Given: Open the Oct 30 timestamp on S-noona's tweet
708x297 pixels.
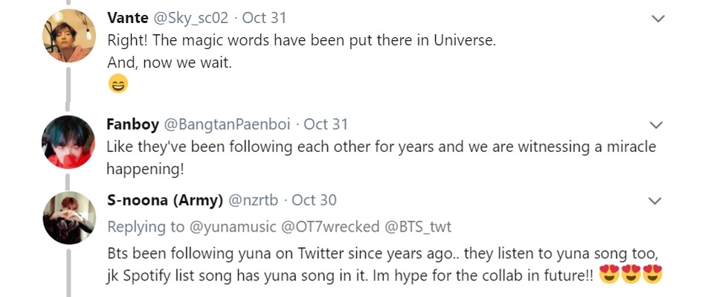Looking at the screenshot, I should coord(315,200).
